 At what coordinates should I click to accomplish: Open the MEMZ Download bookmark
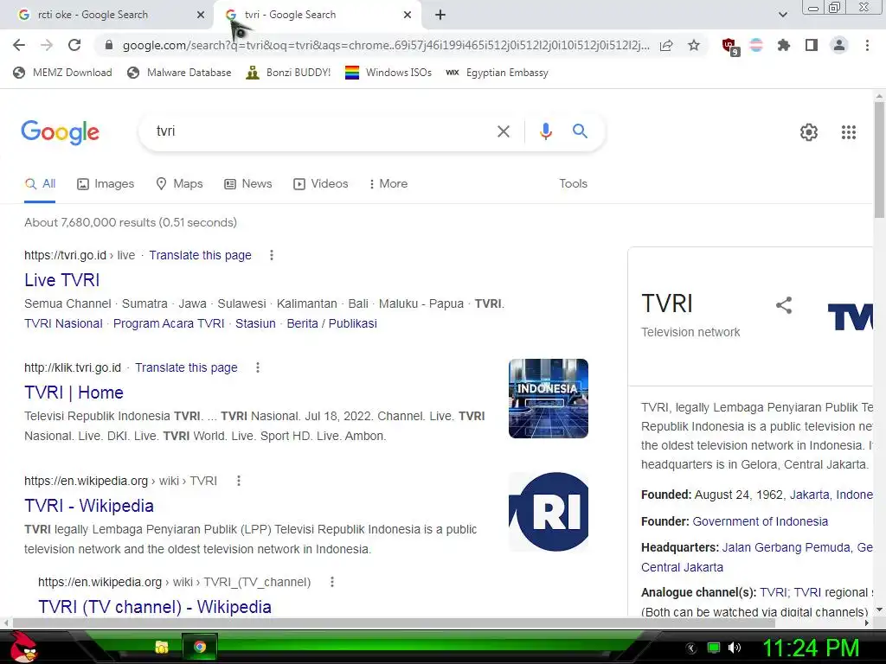coord(62,73)
